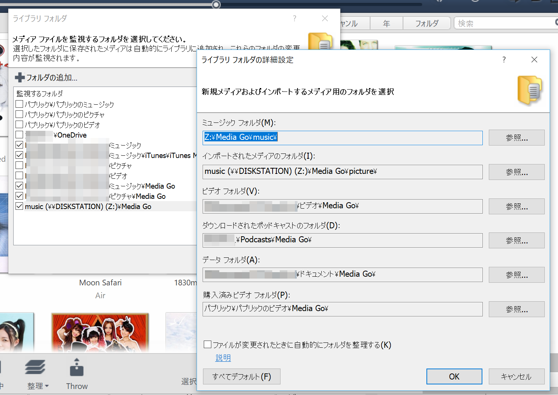Open the 説明 link
The image size is (558, 395).
click(223, 358)
